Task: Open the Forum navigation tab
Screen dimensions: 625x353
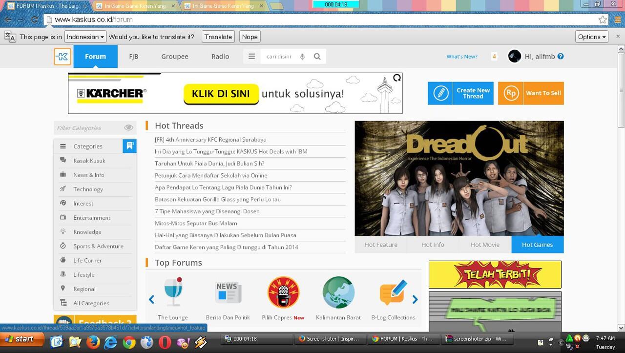Action: (x=95, y=57)
